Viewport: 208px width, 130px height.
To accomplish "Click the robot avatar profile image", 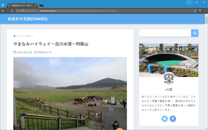I will (169, 78).
